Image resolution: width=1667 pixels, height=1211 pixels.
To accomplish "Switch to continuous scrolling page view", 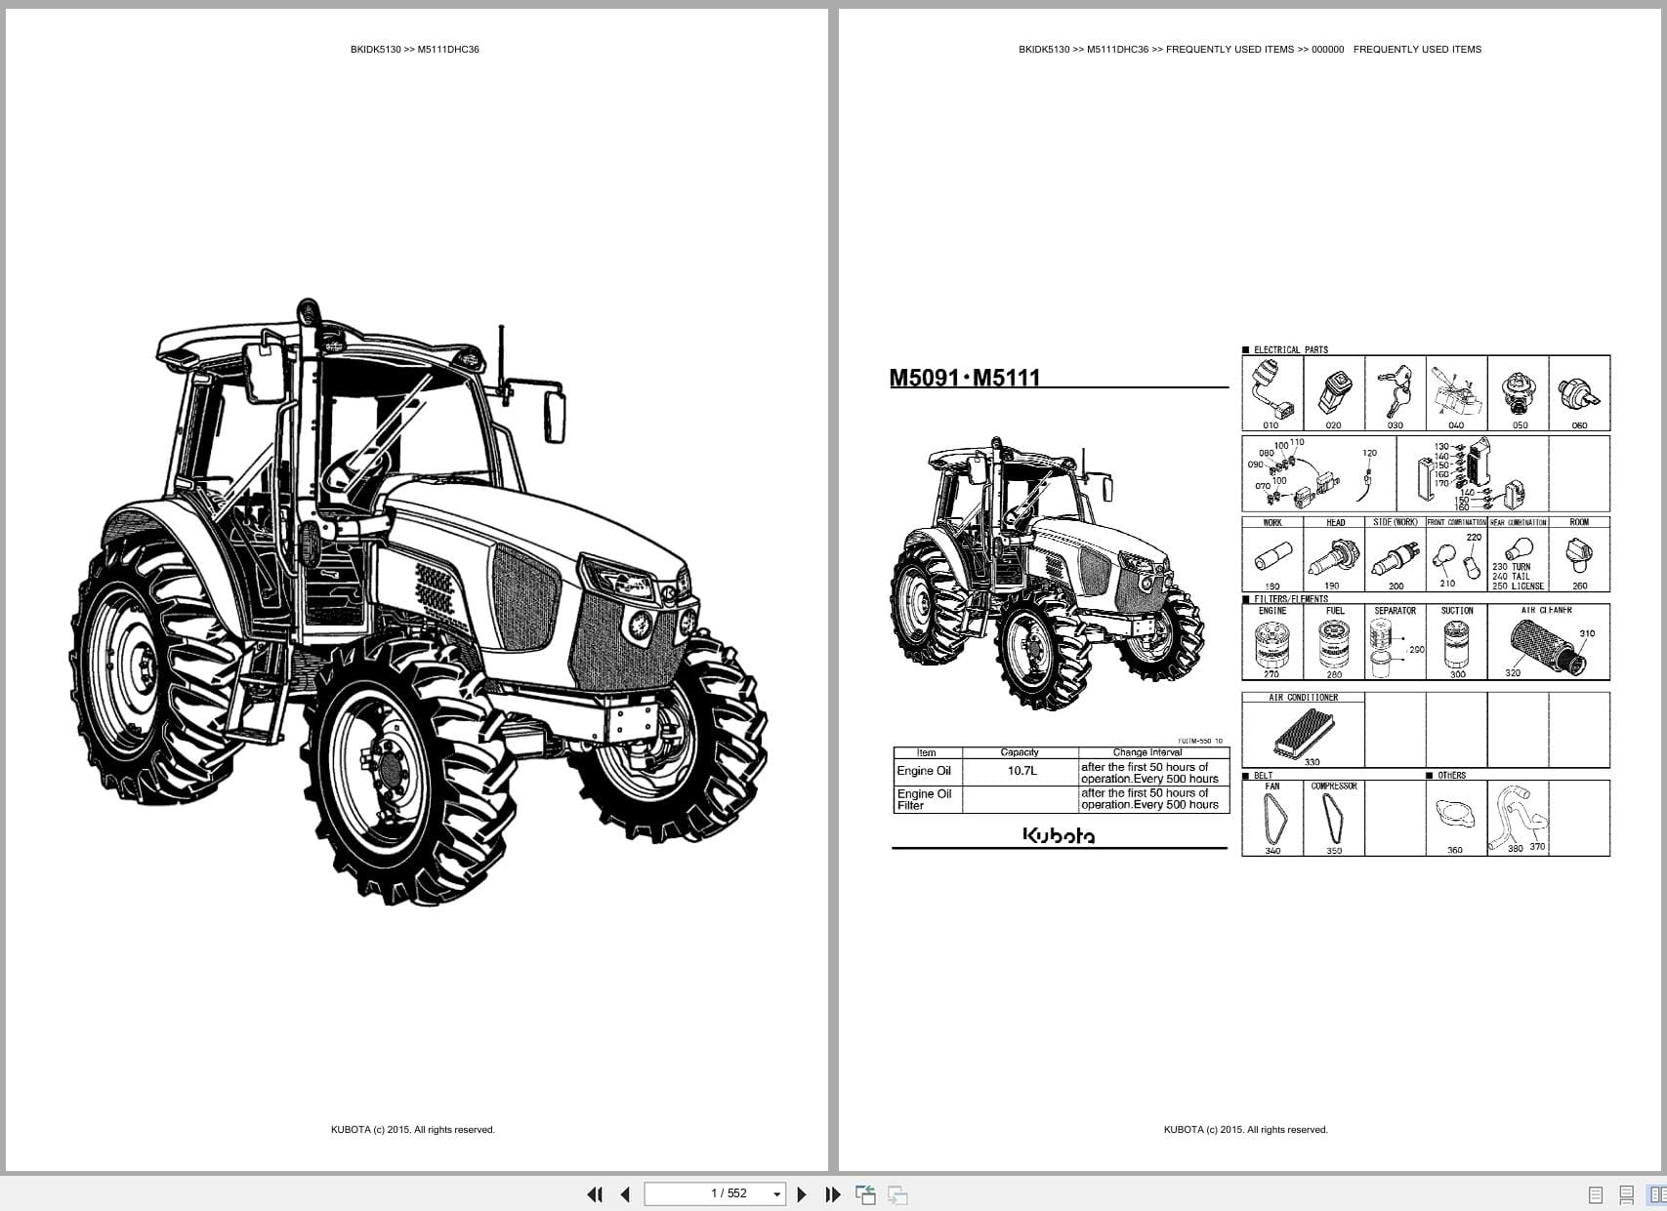I will pyautogui.click(x=1627, y=1194).
